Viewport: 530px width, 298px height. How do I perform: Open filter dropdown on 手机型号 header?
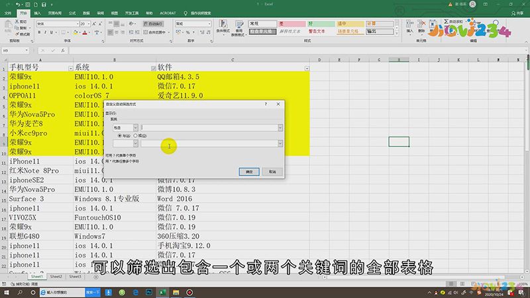(x=71, y=69)
